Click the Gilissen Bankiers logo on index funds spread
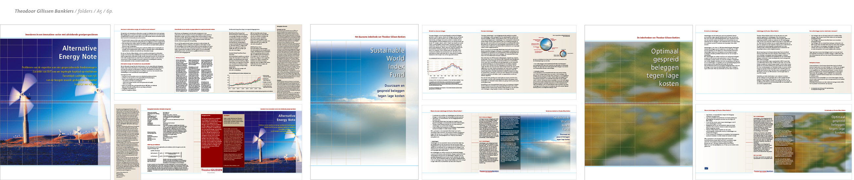854x180 pixels. (763, 171)
